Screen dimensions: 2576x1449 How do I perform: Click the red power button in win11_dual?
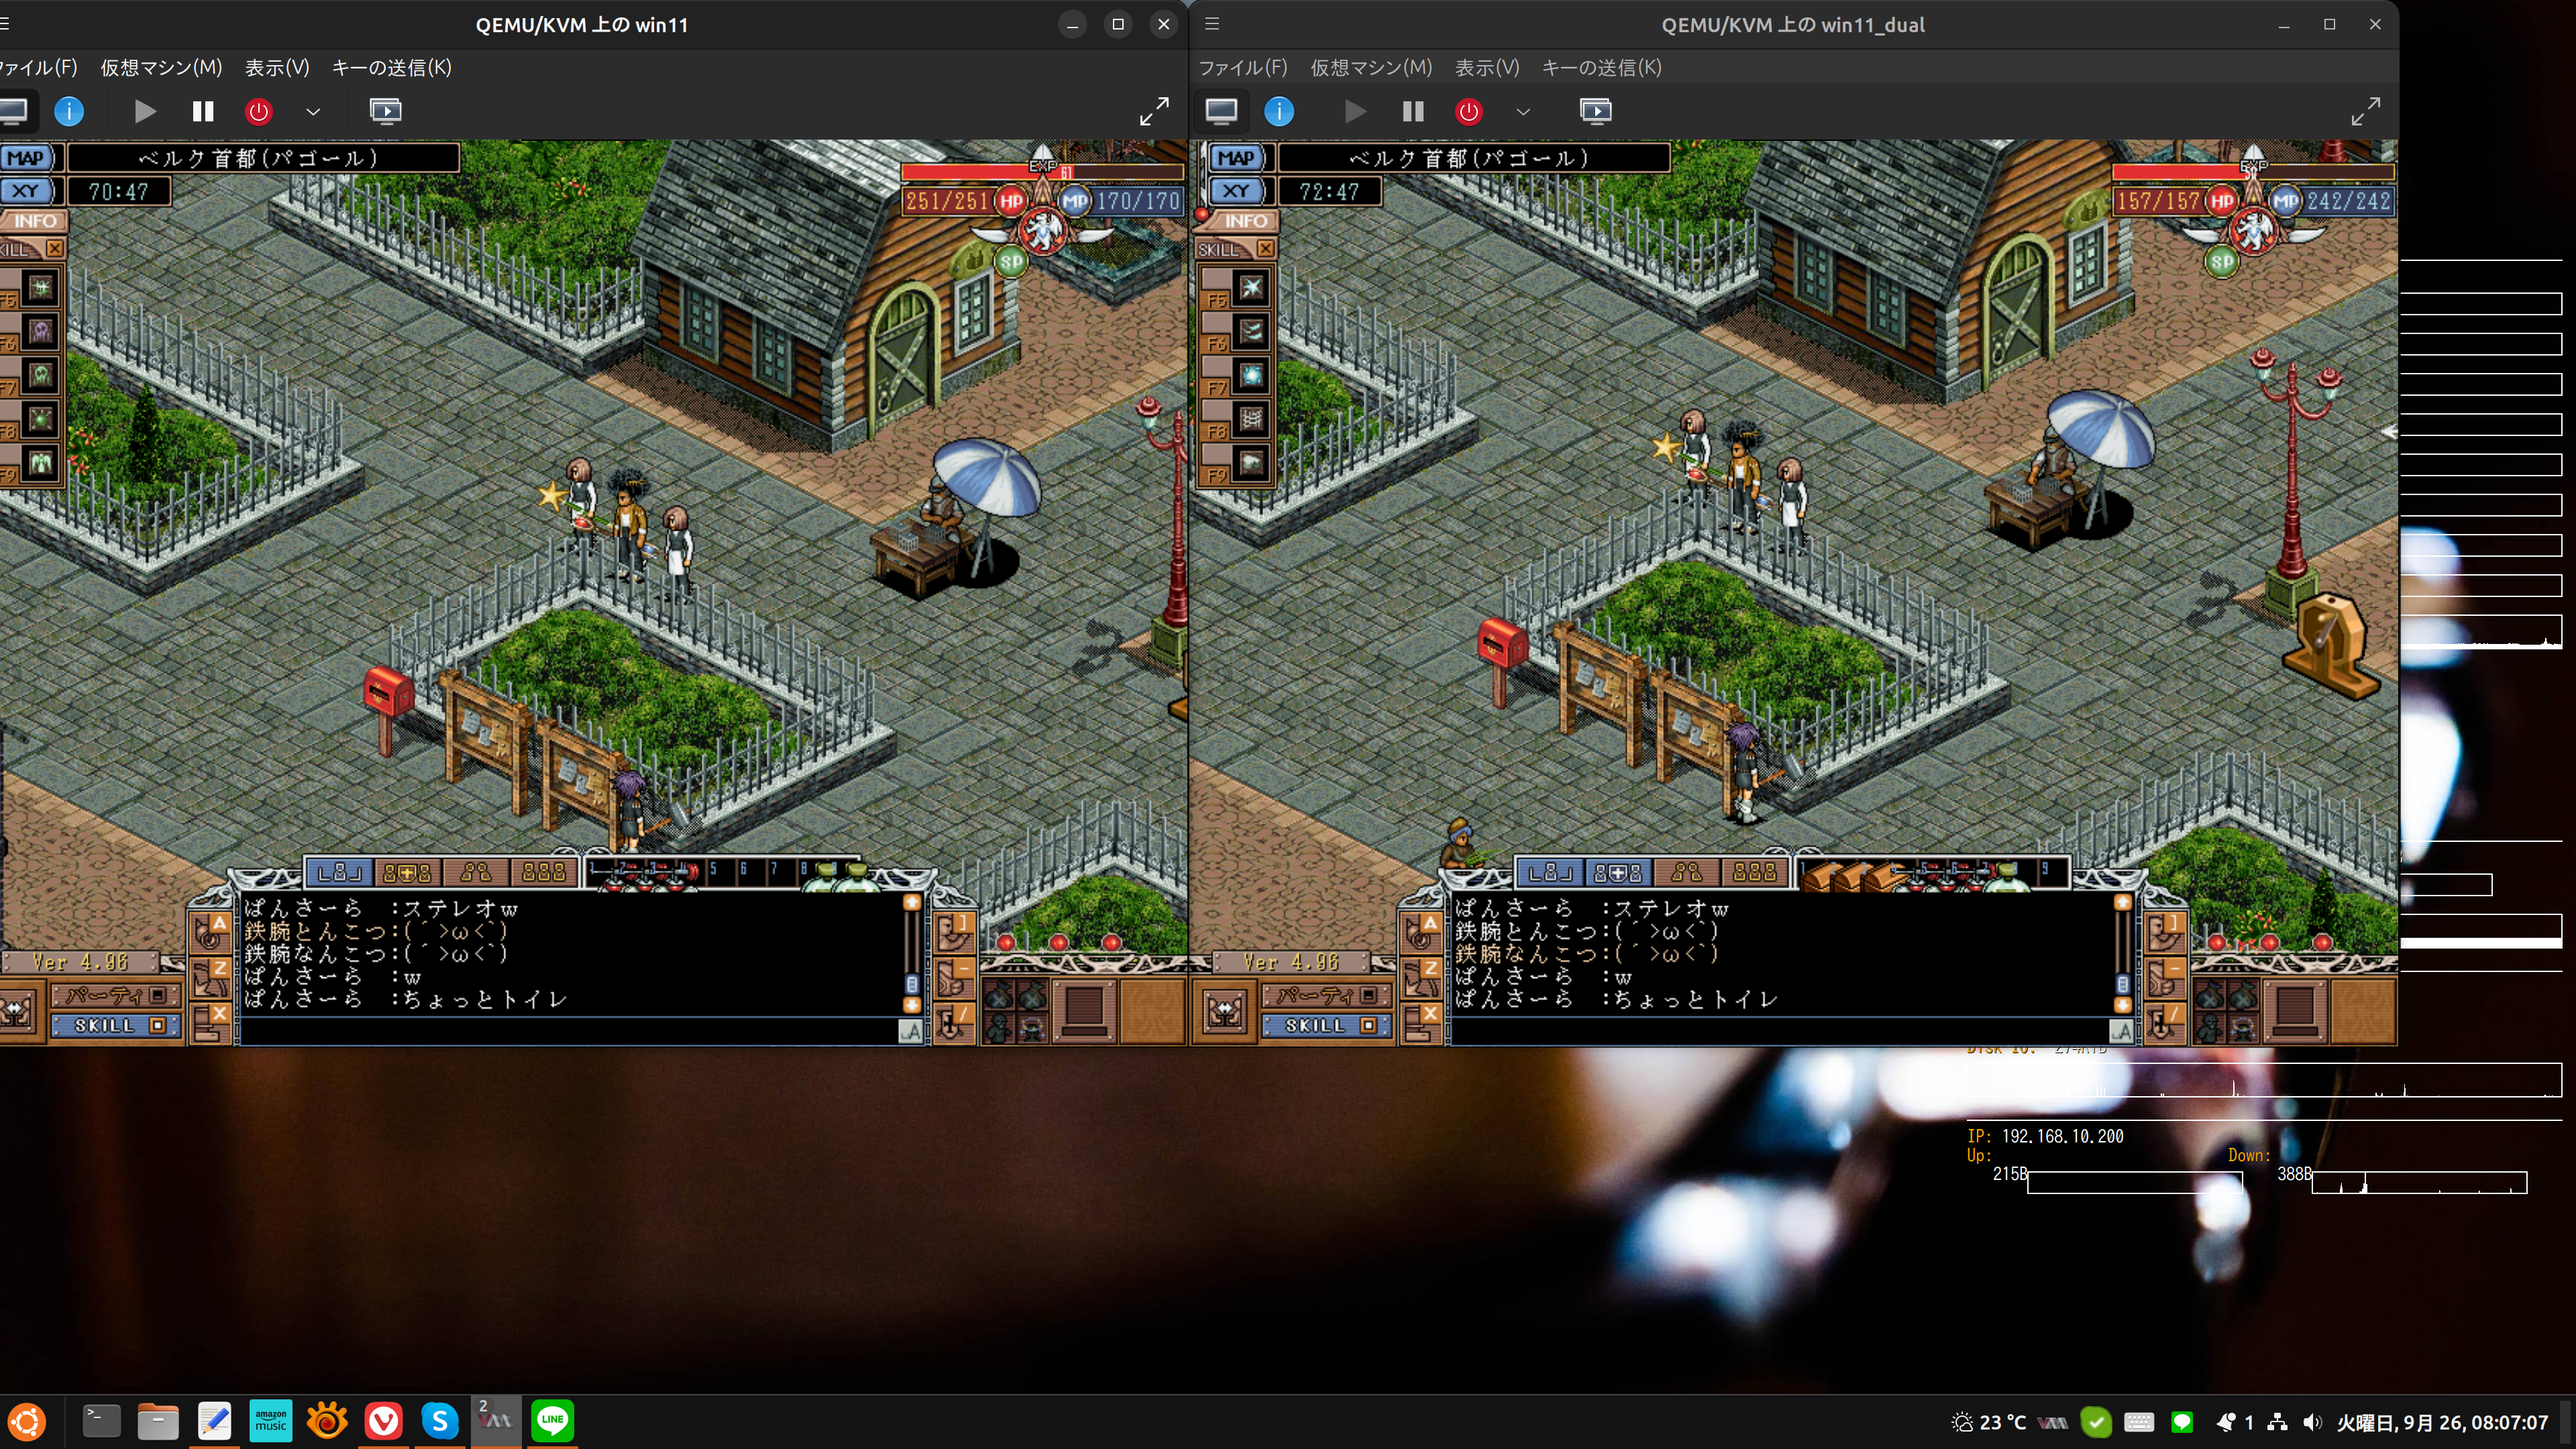(1468, 111)
